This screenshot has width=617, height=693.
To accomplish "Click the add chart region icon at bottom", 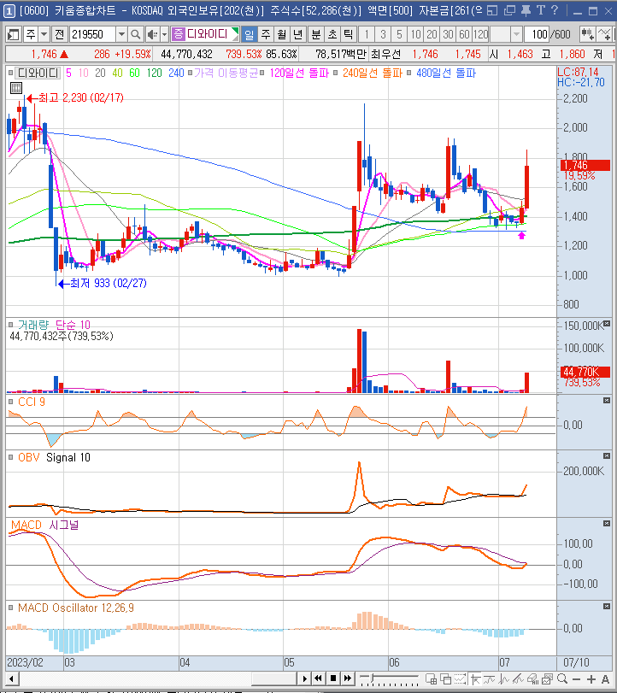I will click(x=431, y=678).
